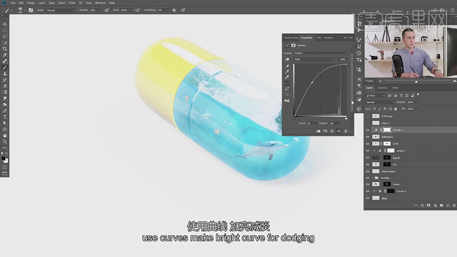Click the Auto button in Curves
The width and height of the screenshot is (457, 257).
pyautogui.click(x=343, y=60)
